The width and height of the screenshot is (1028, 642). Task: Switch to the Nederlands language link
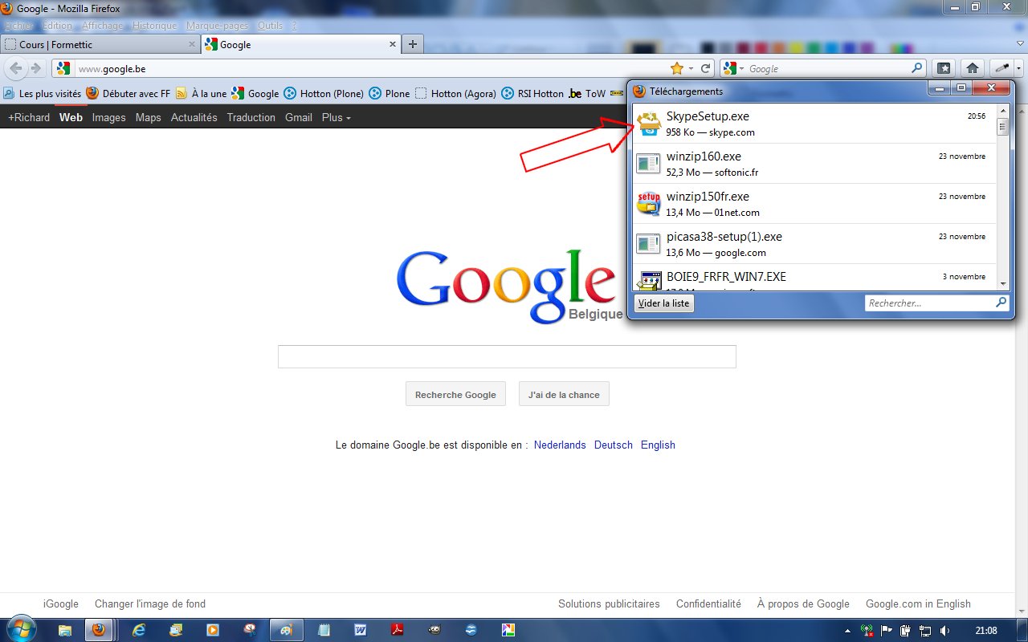(x=560, y=445)
